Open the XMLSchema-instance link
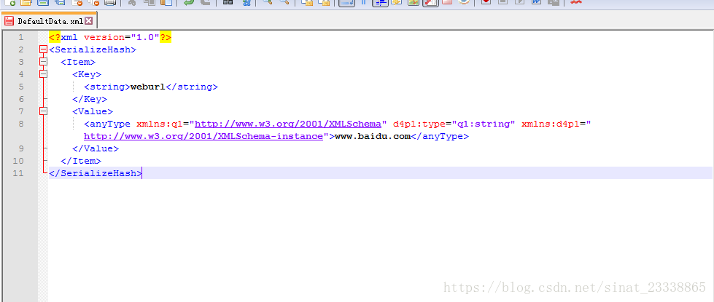 pyautogui.click(x=203, y=136)
